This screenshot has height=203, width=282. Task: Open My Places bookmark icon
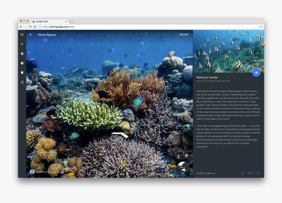click(x=22, y=73)
